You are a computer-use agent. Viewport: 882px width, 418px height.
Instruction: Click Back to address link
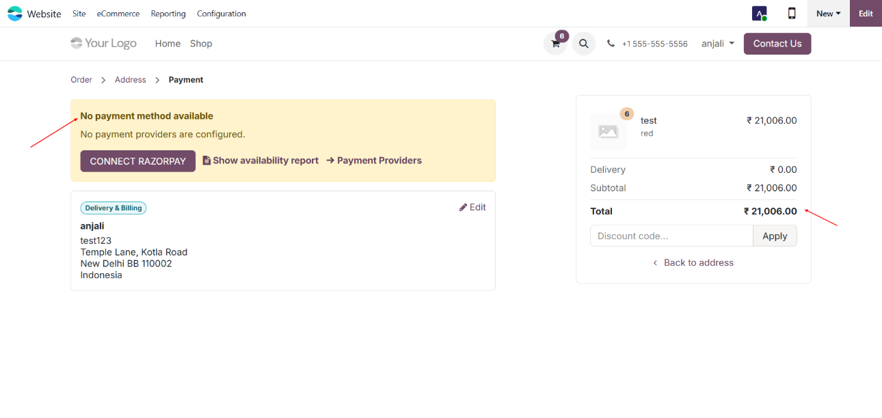[693, 263]
